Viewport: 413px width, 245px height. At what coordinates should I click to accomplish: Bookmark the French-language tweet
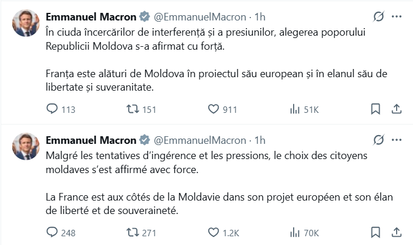376,233
